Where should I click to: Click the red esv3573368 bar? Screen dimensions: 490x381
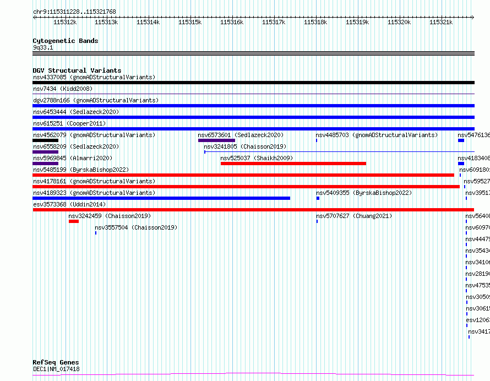253,210
